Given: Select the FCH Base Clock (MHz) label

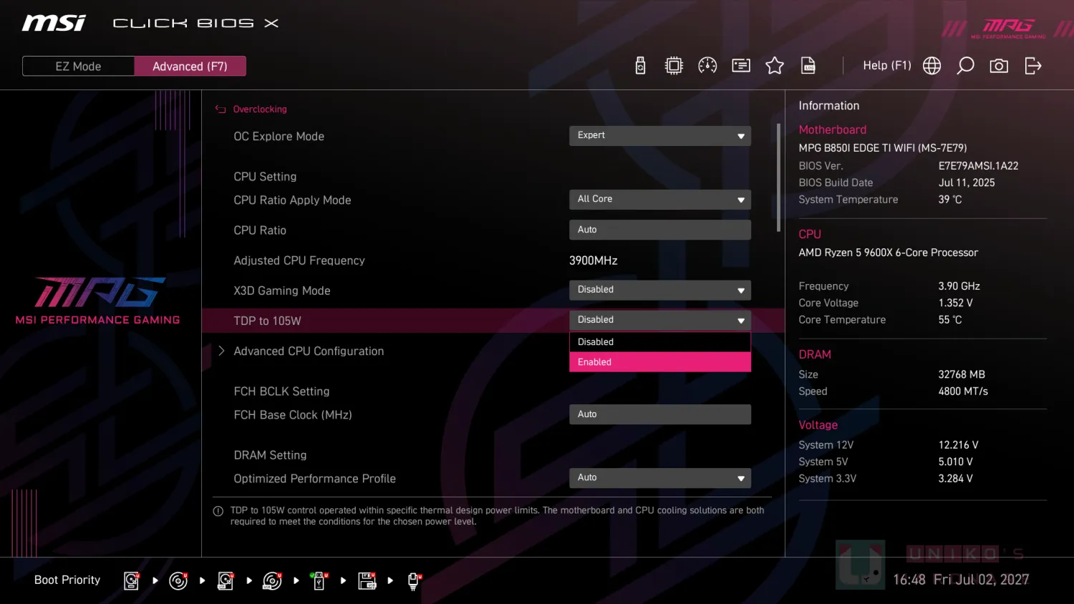Looking at the screenshot, I should pos(292,415).
